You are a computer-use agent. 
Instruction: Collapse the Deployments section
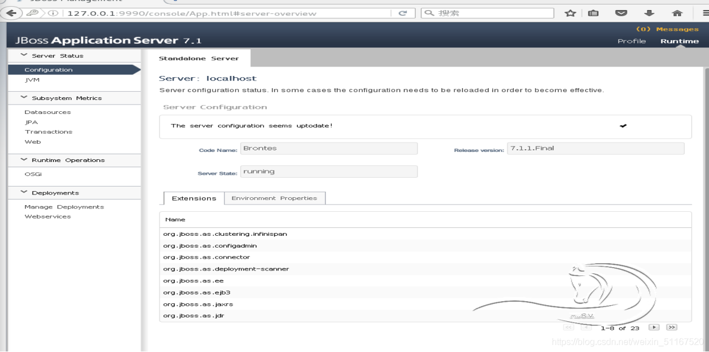pyautogui.click(x=24, y=193)
